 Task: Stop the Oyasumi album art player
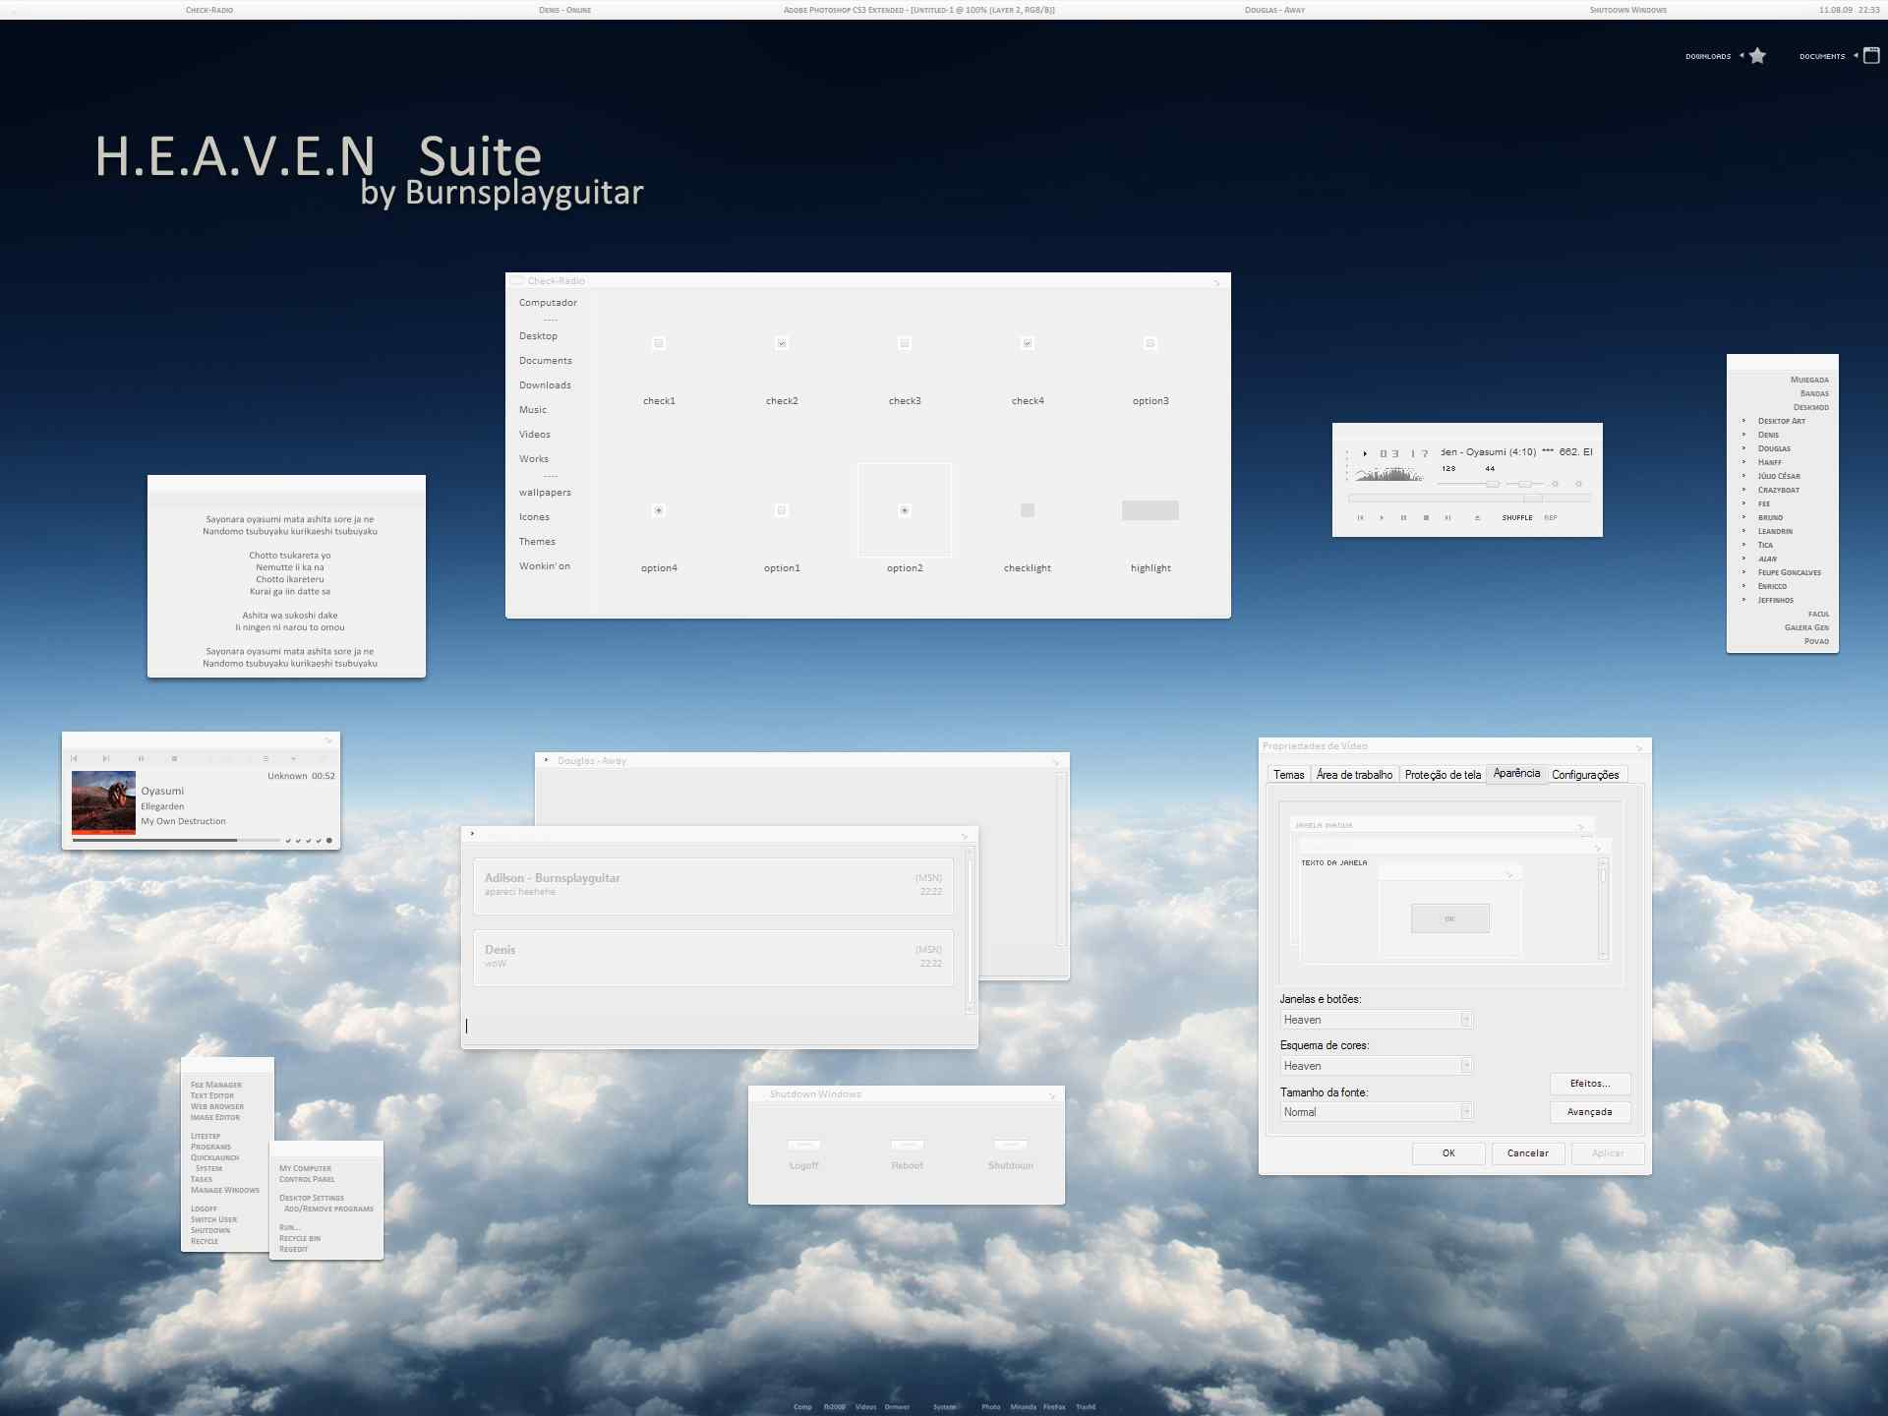174,758
